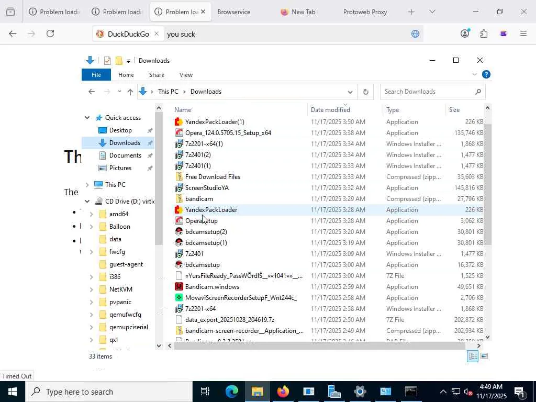Open Firefox application hamburger menu
The image size is (536, 402).
[x=523, y=33]
